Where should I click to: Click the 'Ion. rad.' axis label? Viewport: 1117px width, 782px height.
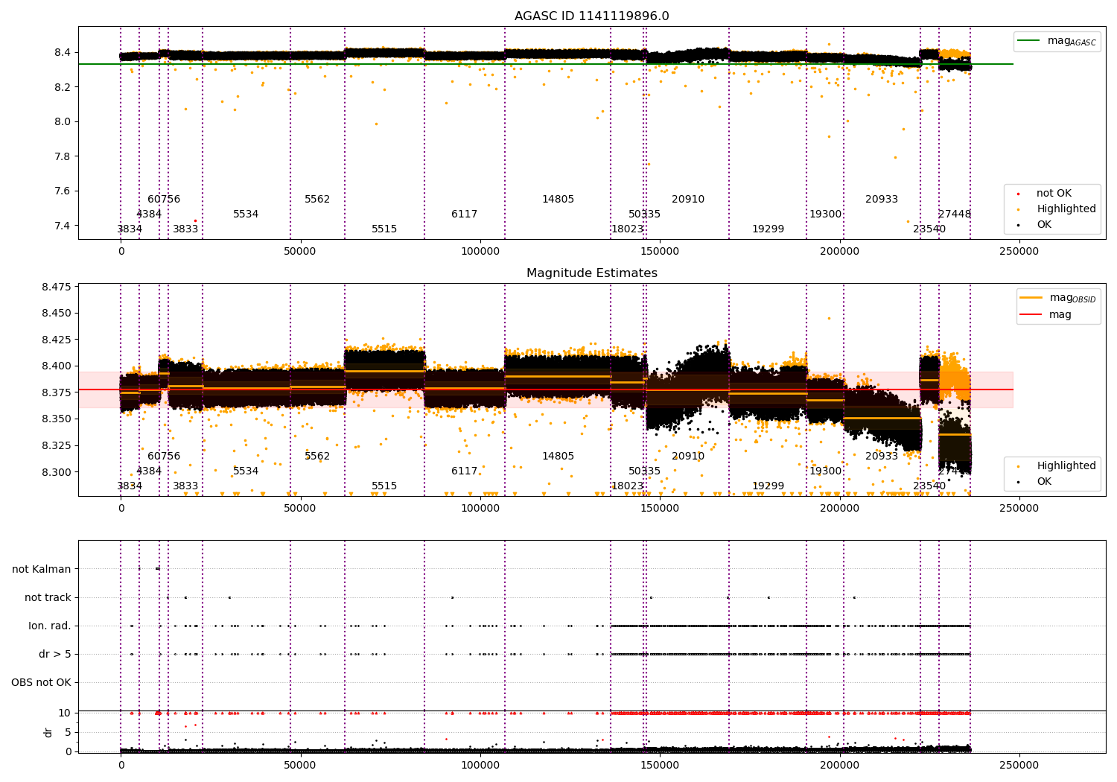pos(50,626)
